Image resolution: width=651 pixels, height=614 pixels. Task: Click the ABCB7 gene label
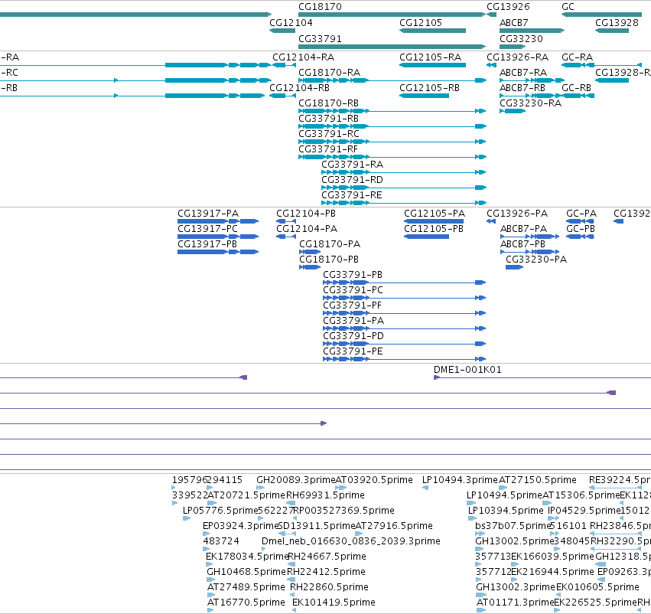513,23
